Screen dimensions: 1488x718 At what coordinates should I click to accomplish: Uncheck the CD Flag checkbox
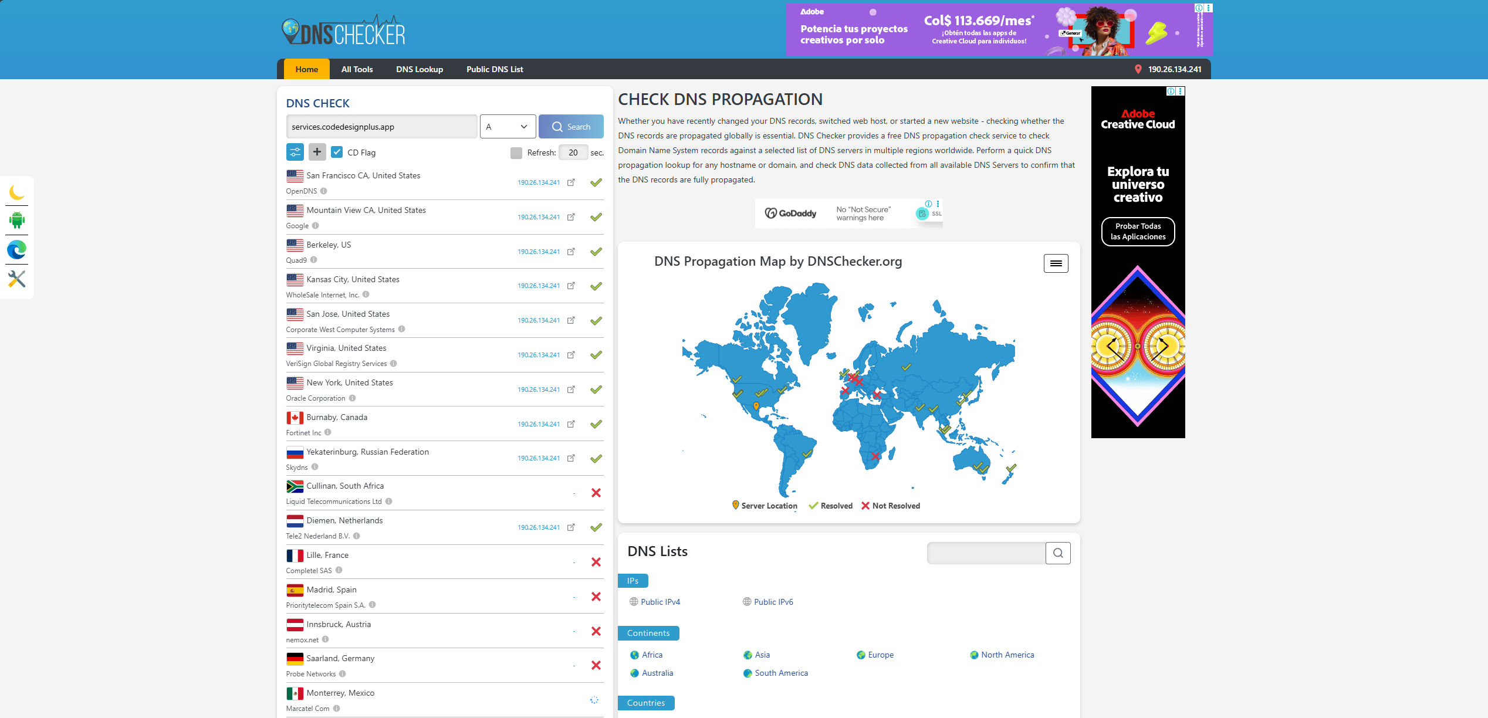pos(337,152)
